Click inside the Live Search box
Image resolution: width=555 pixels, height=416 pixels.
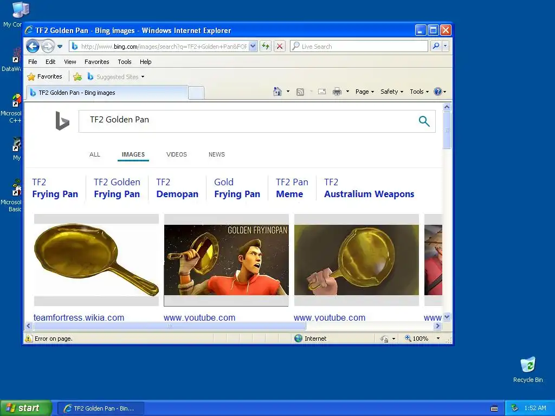359,47
